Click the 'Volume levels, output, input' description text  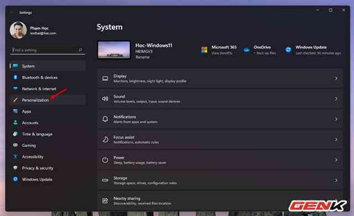click(147, 102)
